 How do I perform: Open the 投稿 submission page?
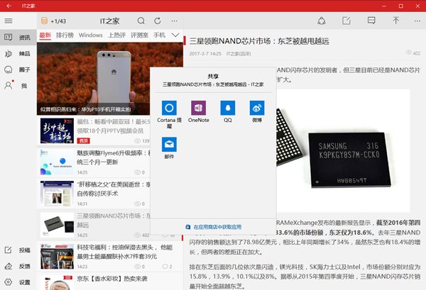18,250
